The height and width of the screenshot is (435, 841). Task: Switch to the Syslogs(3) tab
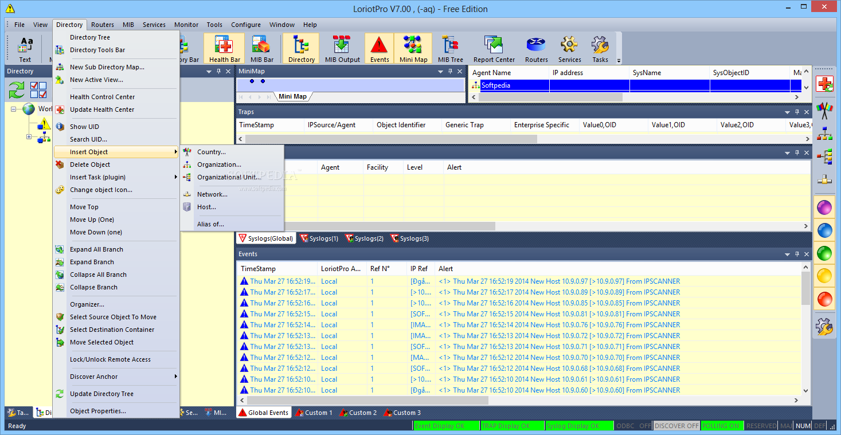coord(410,238)
